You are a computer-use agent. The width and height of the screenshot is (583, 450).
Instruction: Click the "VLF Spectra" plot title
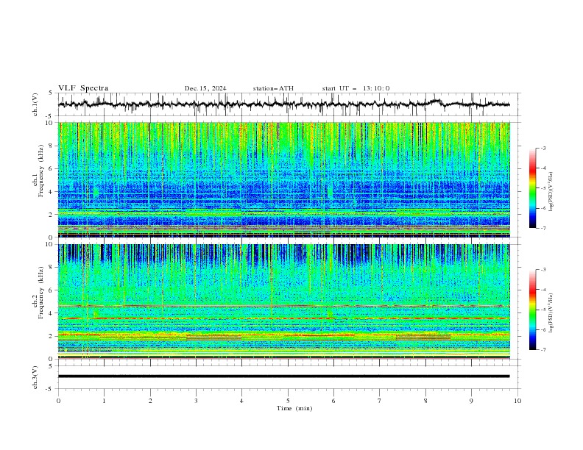click(83, 88)
